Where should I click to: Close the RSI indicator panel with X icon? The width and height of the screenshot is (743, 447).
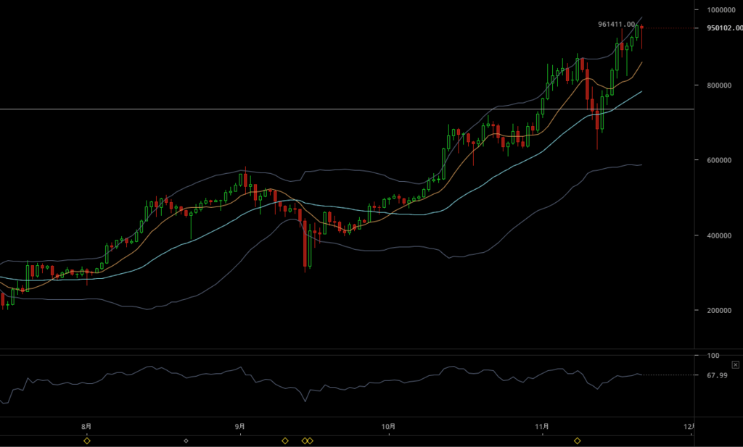tap(735, 364)
